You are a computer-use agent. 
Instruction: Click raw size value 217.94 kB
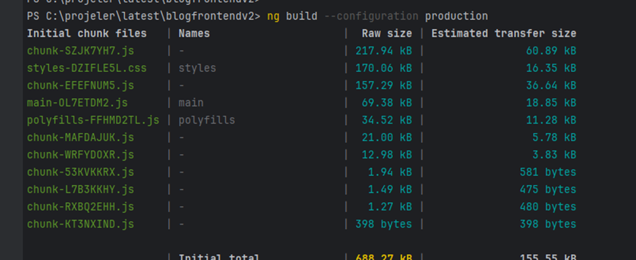(x=384, y=51)
